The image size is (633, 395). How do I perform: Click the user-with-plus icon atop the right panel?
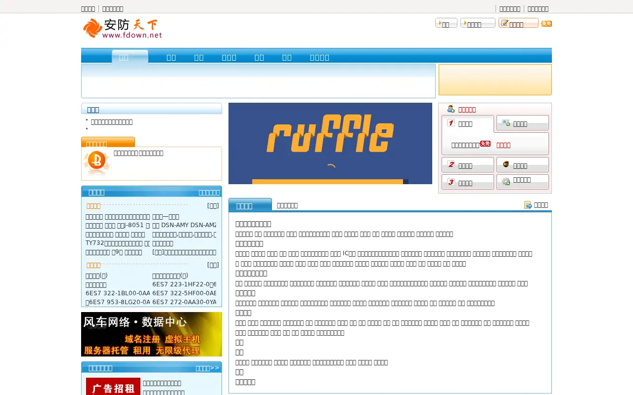tap(451, 109)
